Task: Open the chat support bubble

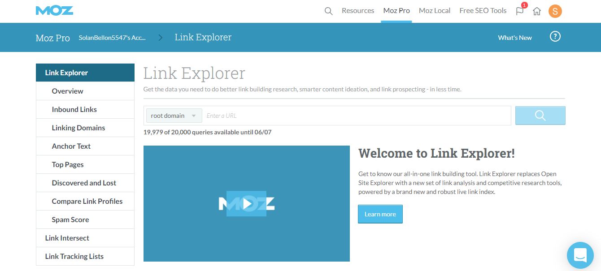Action: coord(580,255)
